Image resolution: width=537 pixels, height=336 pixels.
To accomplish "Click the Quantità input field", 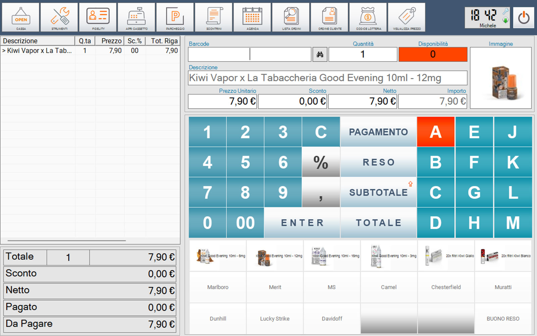I will coord(363,54).
